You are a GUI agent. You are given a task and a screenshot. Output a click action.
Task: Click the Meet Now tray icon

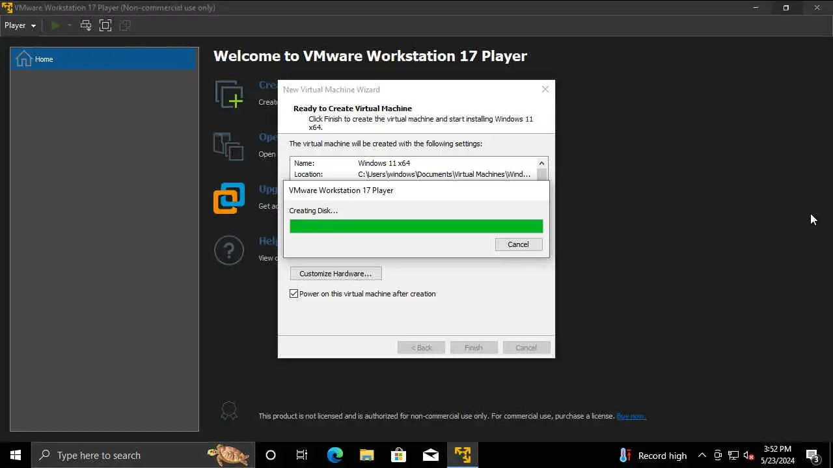pyautogui.click(x=718, y=455)
